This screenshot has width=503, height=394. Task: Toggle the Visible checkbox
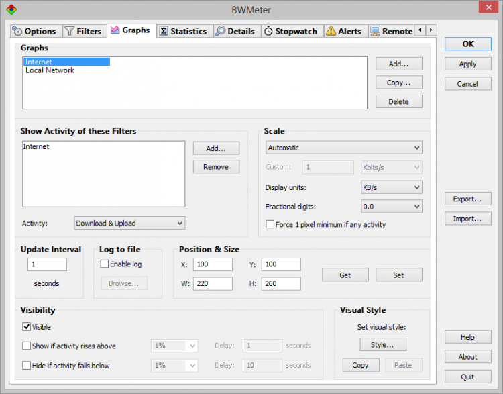[26, 327]
